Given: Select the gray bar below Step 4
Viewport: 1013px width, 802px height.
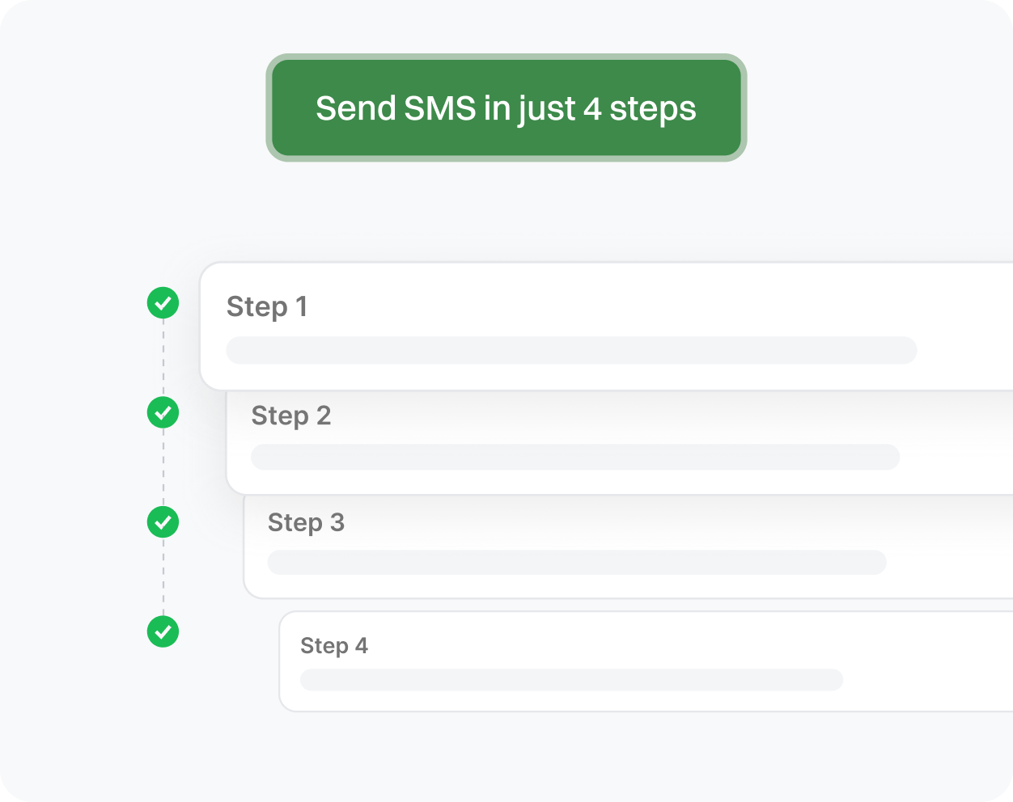Looking at the screenshot, I should click(571, 680).
